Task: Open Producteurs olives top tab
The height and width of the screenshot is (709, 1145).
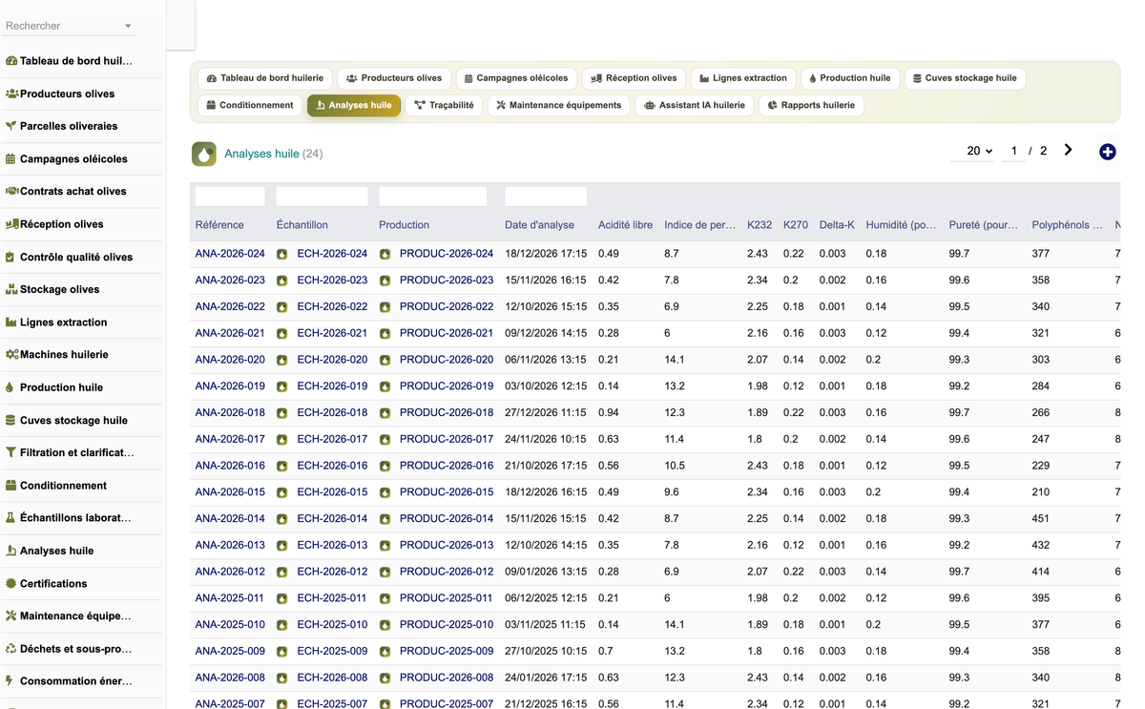Action: point(394,78)
